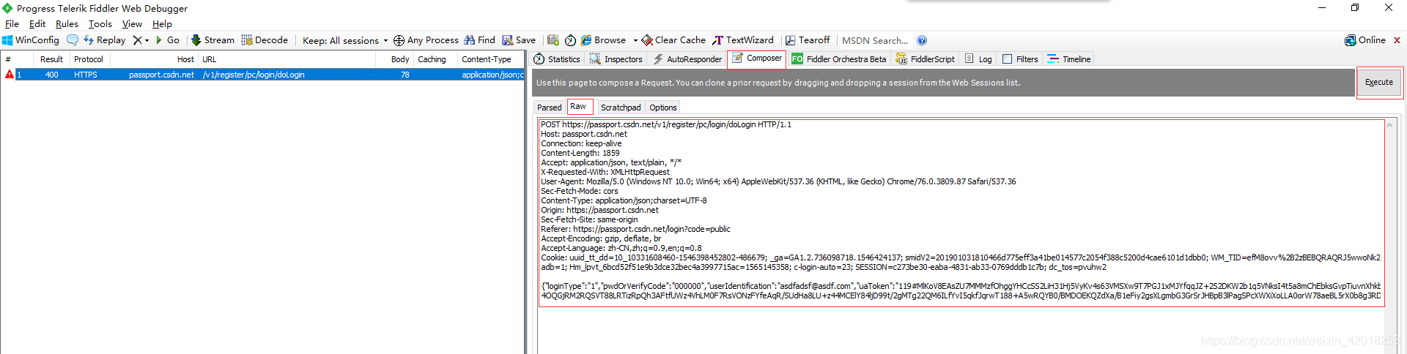Click the Execute button
The image size is (1407, 354).
1379,82
